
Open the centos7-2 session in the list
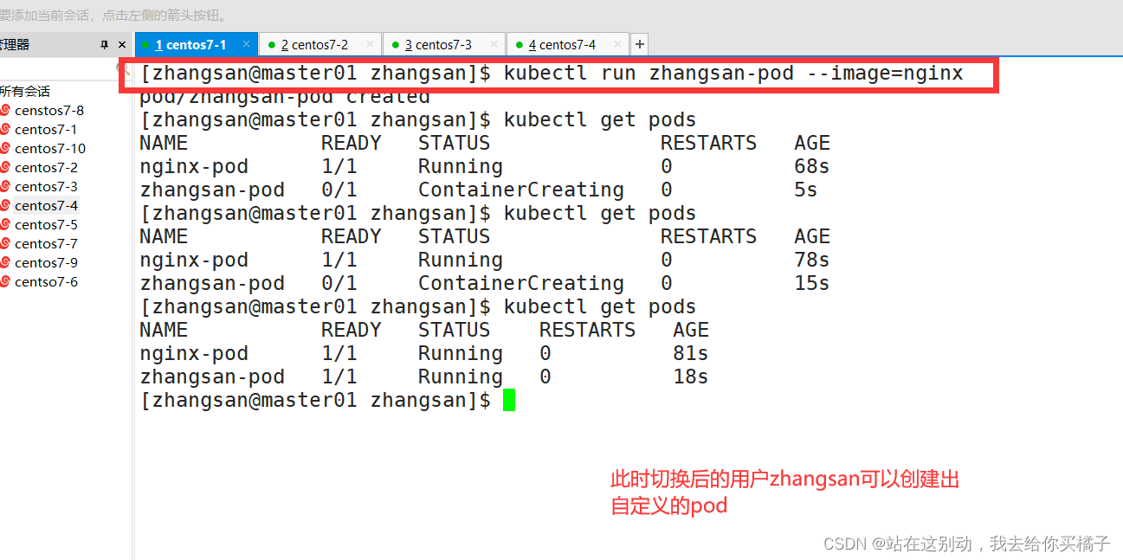46,167
